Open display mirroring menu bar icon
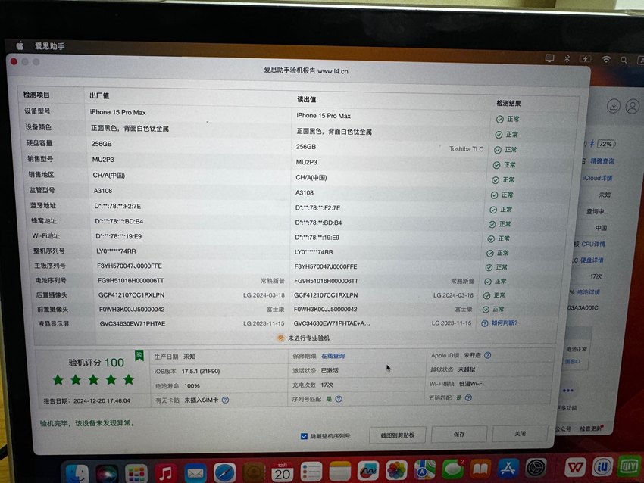 tap(549, 58)
